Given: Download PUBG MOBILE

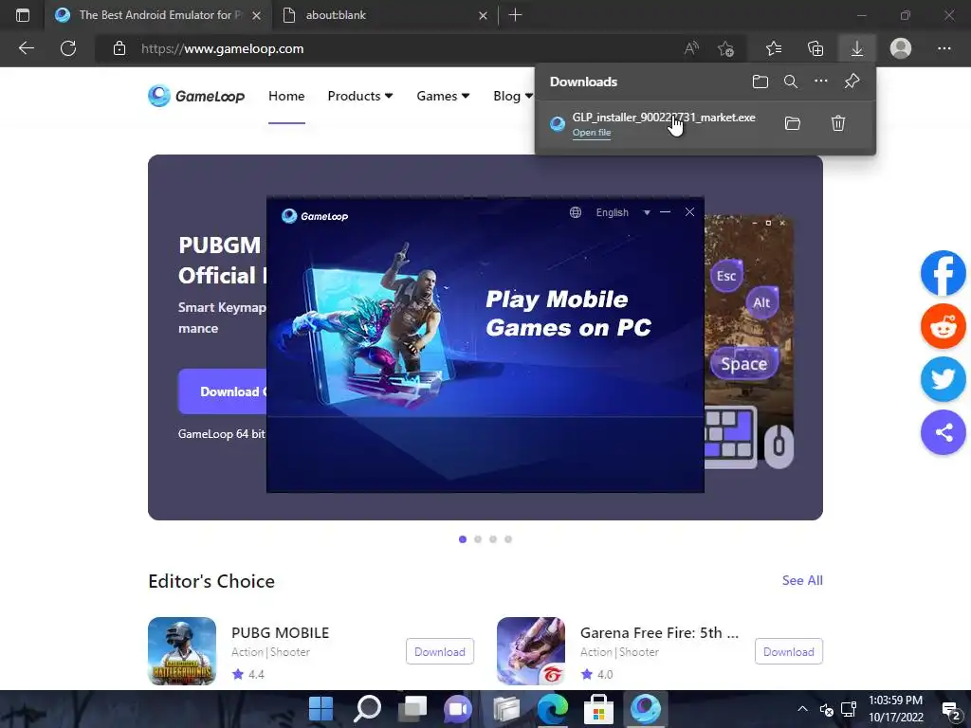Looking at the screenshot, I should pos(440,651).
